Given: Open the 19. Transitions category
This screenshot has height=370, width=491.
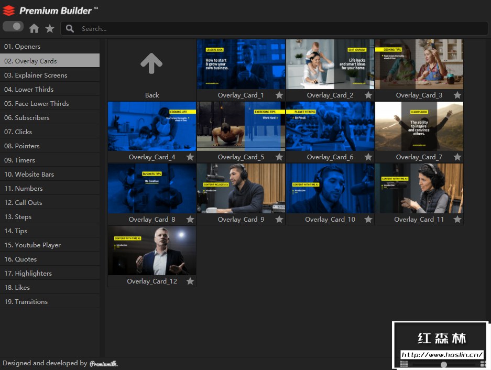Looking at the screenshot, I should [x=50, y=301].
